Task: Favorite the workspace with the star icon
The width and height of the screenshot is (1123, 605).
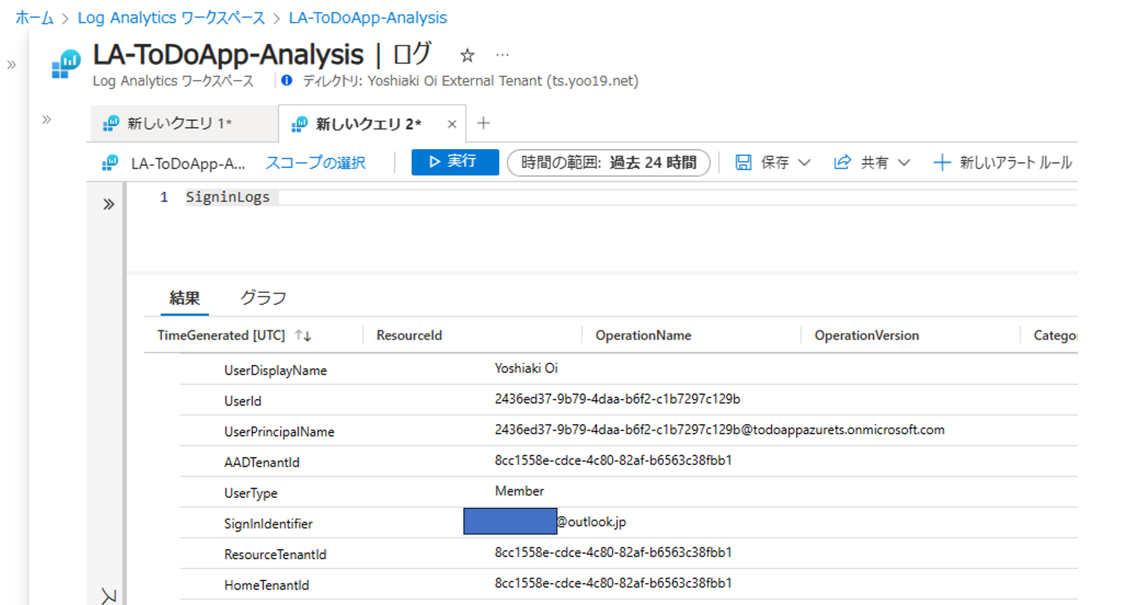Action: click(x=467, y=56)
